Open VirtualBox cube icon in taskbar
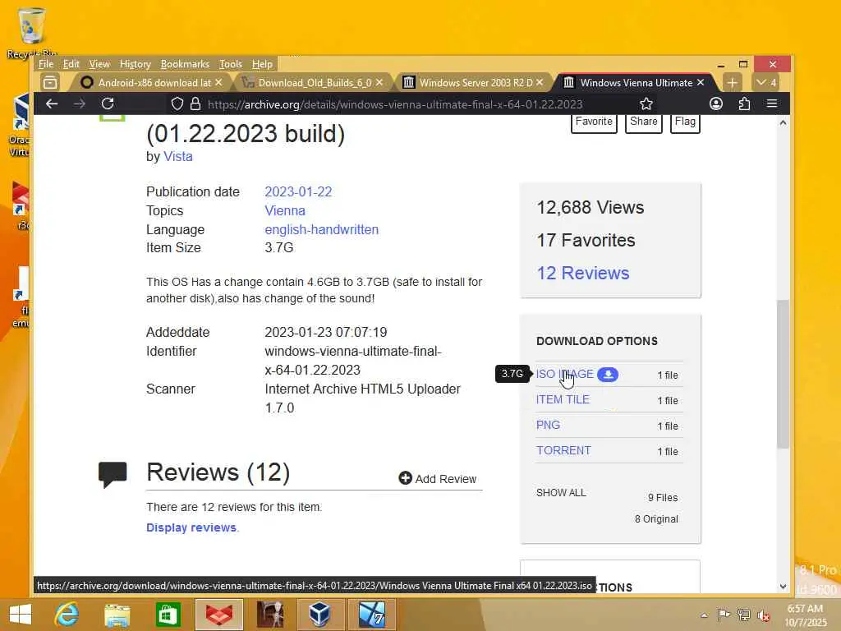841x631 pixels. [x=319, y=615]
